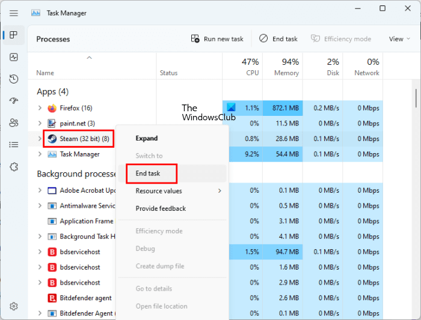
Task: Click End task toolbar button
Action: (x=278, y=39)
